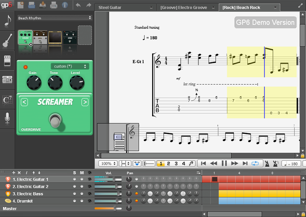
Task: Stomp the Screamer footswitch
Action: [x=55, y=121]
